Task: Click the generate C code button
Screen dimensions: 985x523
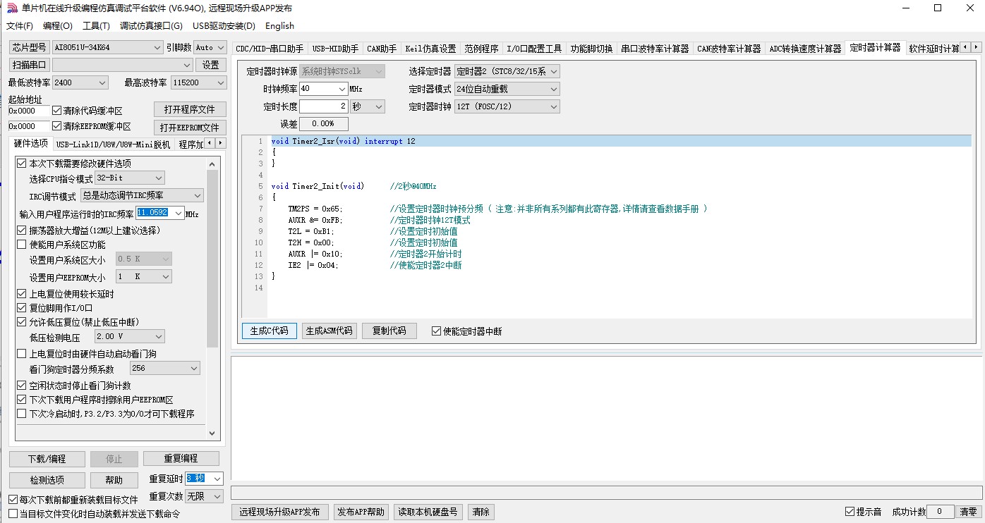Action: pos(269,331)
